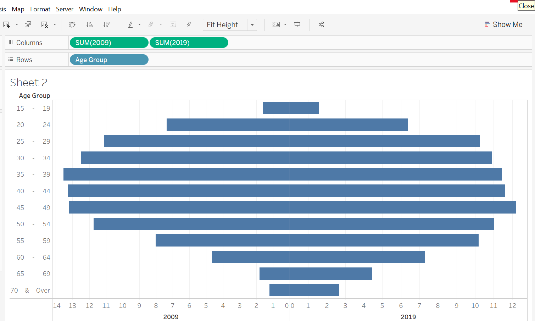
Task: Expand the Clear Sheet options arrow
Action: coord(55,25)
